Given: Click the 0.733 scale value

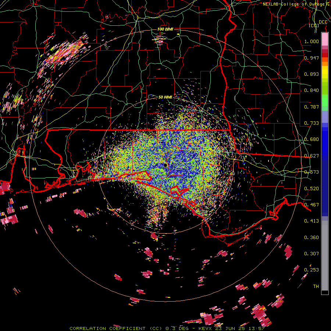Looking at the screenshot, I should click(312, 123).
